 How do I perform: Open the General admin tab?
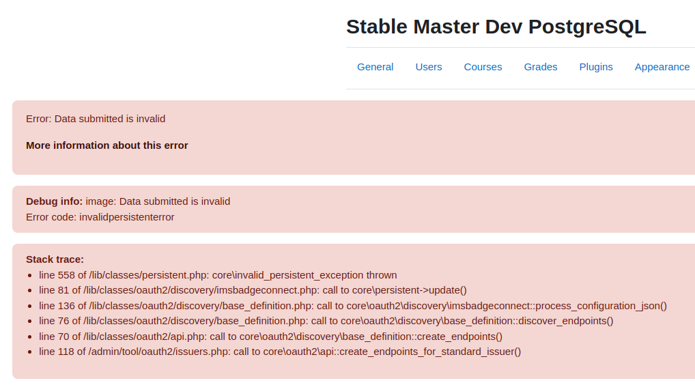pos(375,67)
